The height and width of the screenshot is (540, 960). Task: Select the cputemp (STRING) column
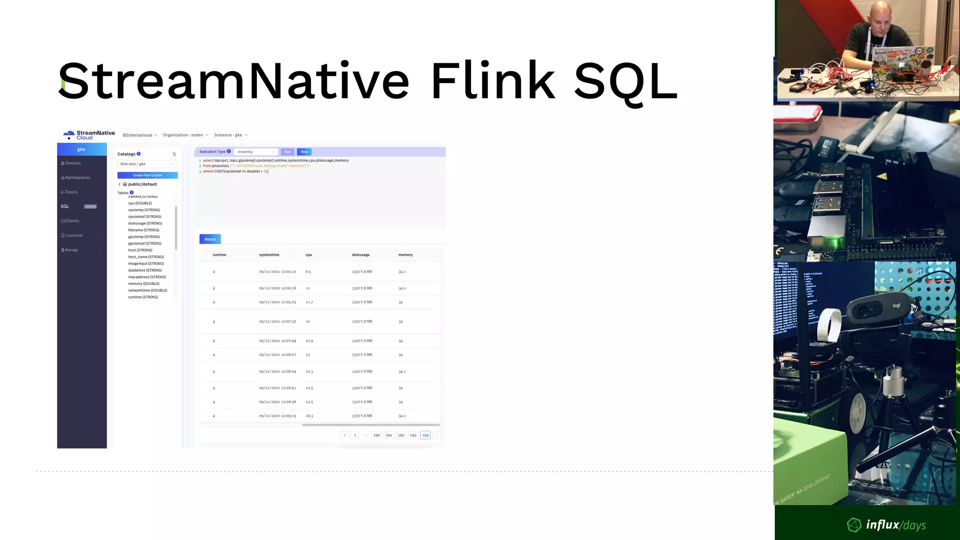pos(144,210)
